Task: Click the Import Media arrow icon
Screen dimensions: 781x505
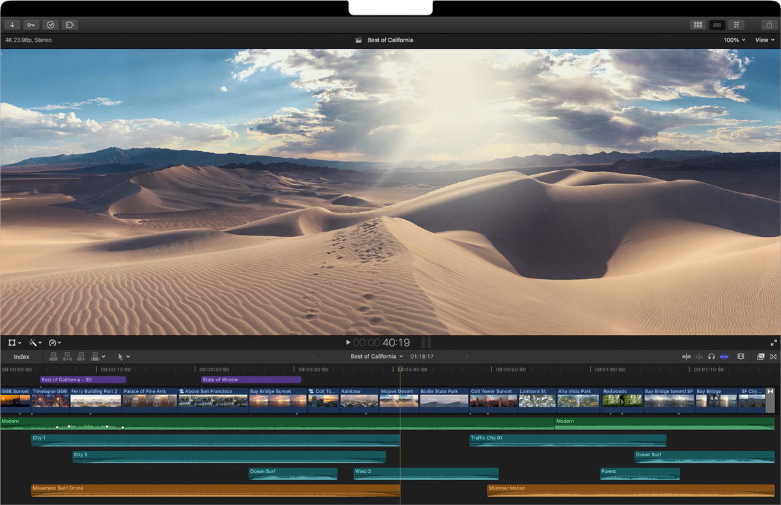Action: [x=12, y=25]
